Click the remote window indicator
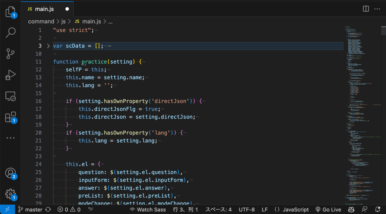The height and width of the screenshot is (214, 386). (x=7, y=209)
